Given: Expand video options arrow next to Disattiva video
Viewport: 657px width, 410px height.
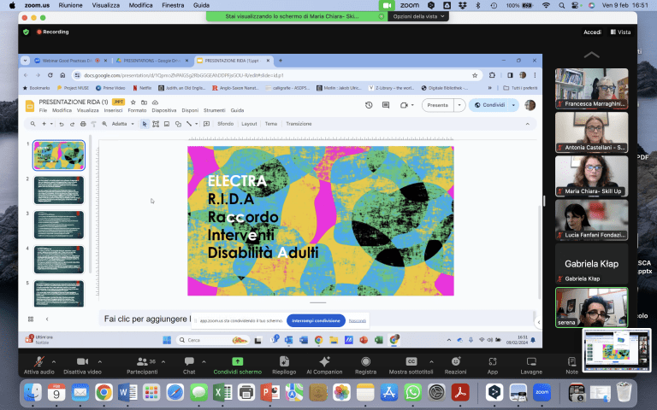Looking at the screenshot, I should (100, 361).
